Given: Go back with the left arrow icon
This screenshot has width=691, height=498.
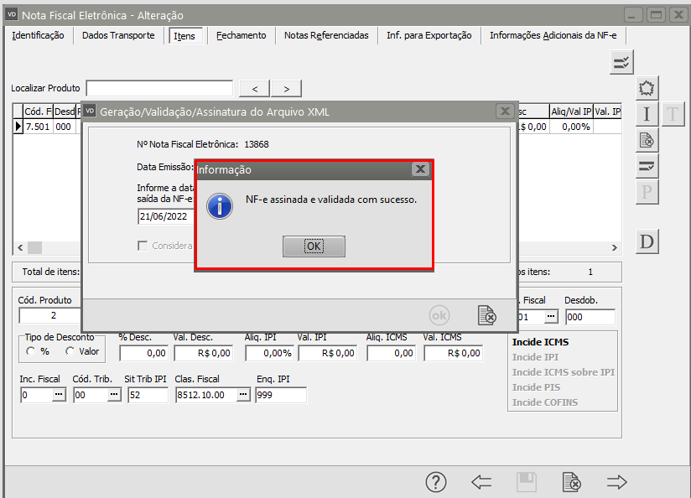Looking at the screenshot, I should click(481, 481).
